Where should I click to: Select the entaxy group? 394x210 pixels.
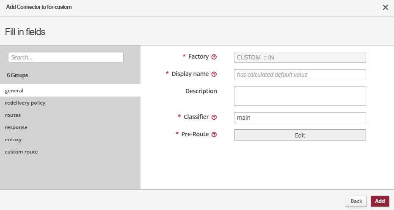[x=13, y=139]
